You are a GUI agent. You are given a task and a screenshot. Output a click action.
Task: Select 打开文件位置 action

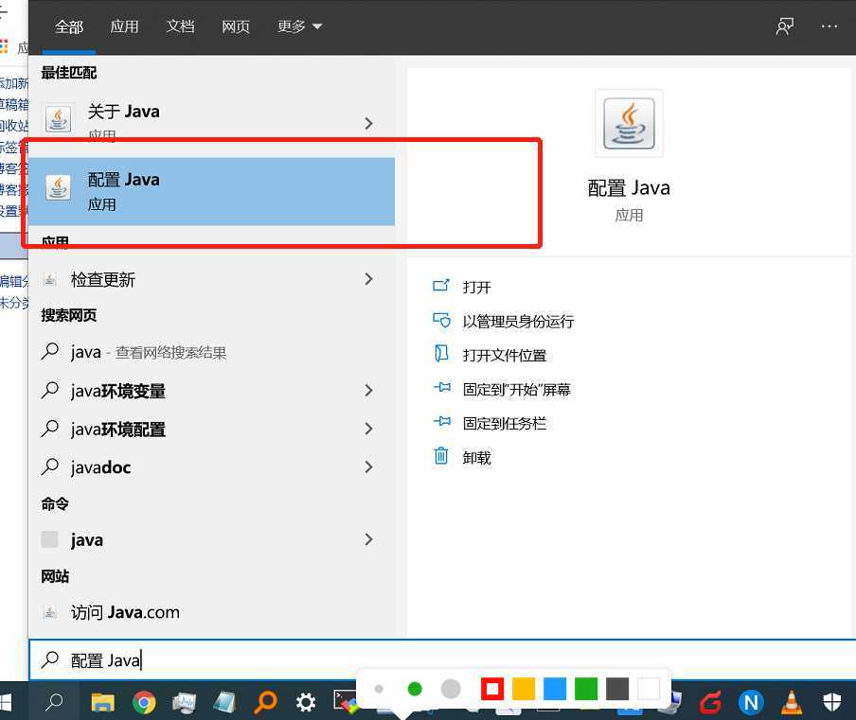(505, 356)
